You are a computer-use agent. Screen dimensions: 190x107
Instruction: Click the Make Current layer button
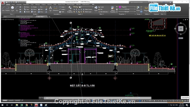tap(88, 9)
